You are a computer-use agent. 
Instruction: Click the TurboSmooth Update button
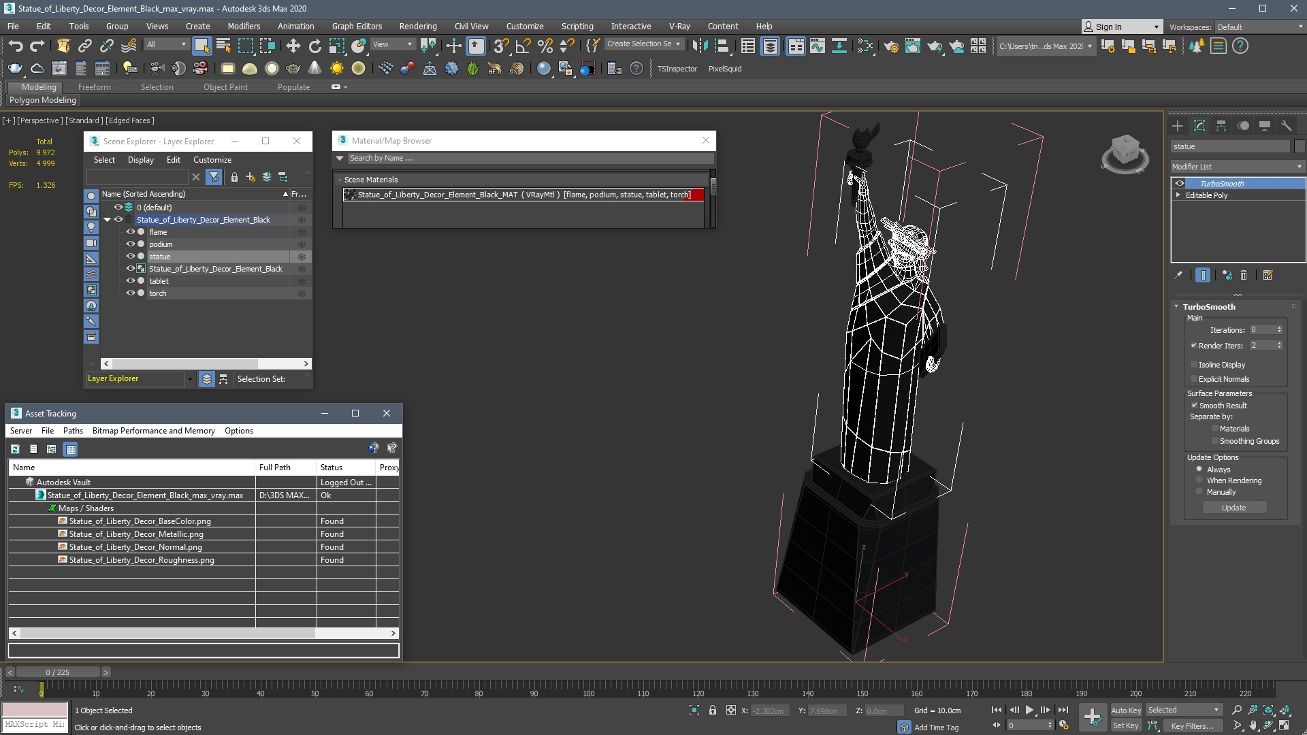tap(1234, 508)
